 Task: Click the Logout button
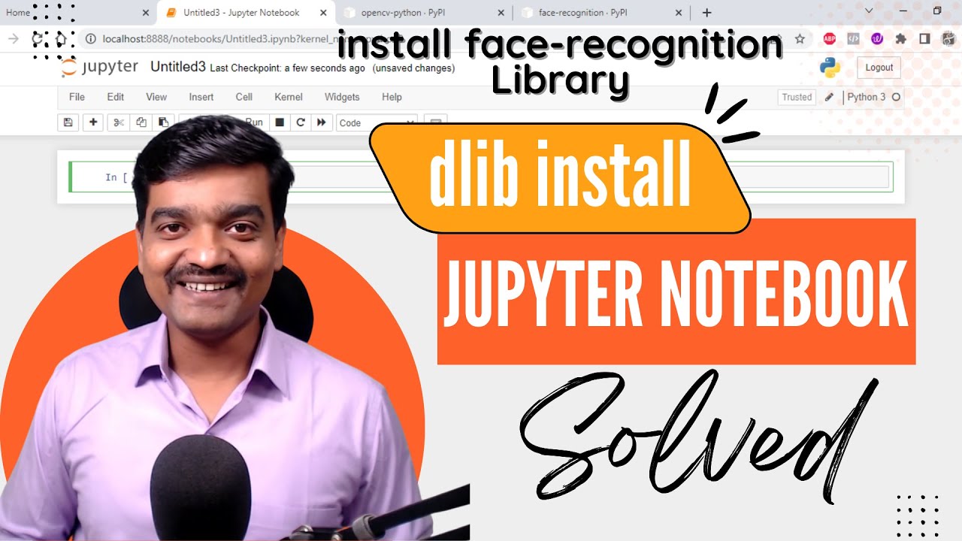879,68
